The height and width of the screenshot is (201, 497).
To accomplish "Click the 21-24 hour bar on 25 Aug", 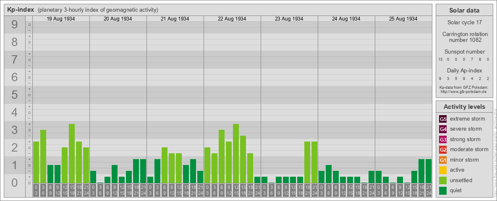I will [429, 171].
